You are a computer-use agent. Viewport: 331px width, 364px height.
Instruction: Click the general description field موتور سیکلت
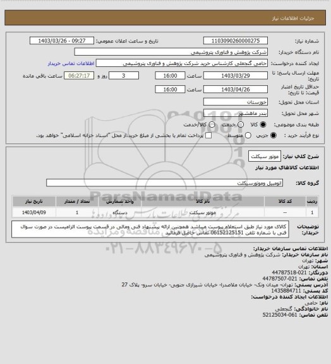pyautogui.click(x=265, y=157)
